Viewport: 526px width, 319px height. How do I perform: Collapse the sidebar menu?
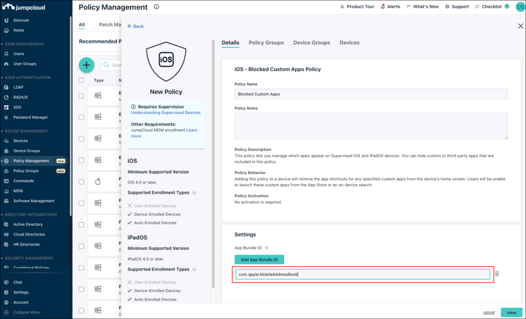pos(27,313)
